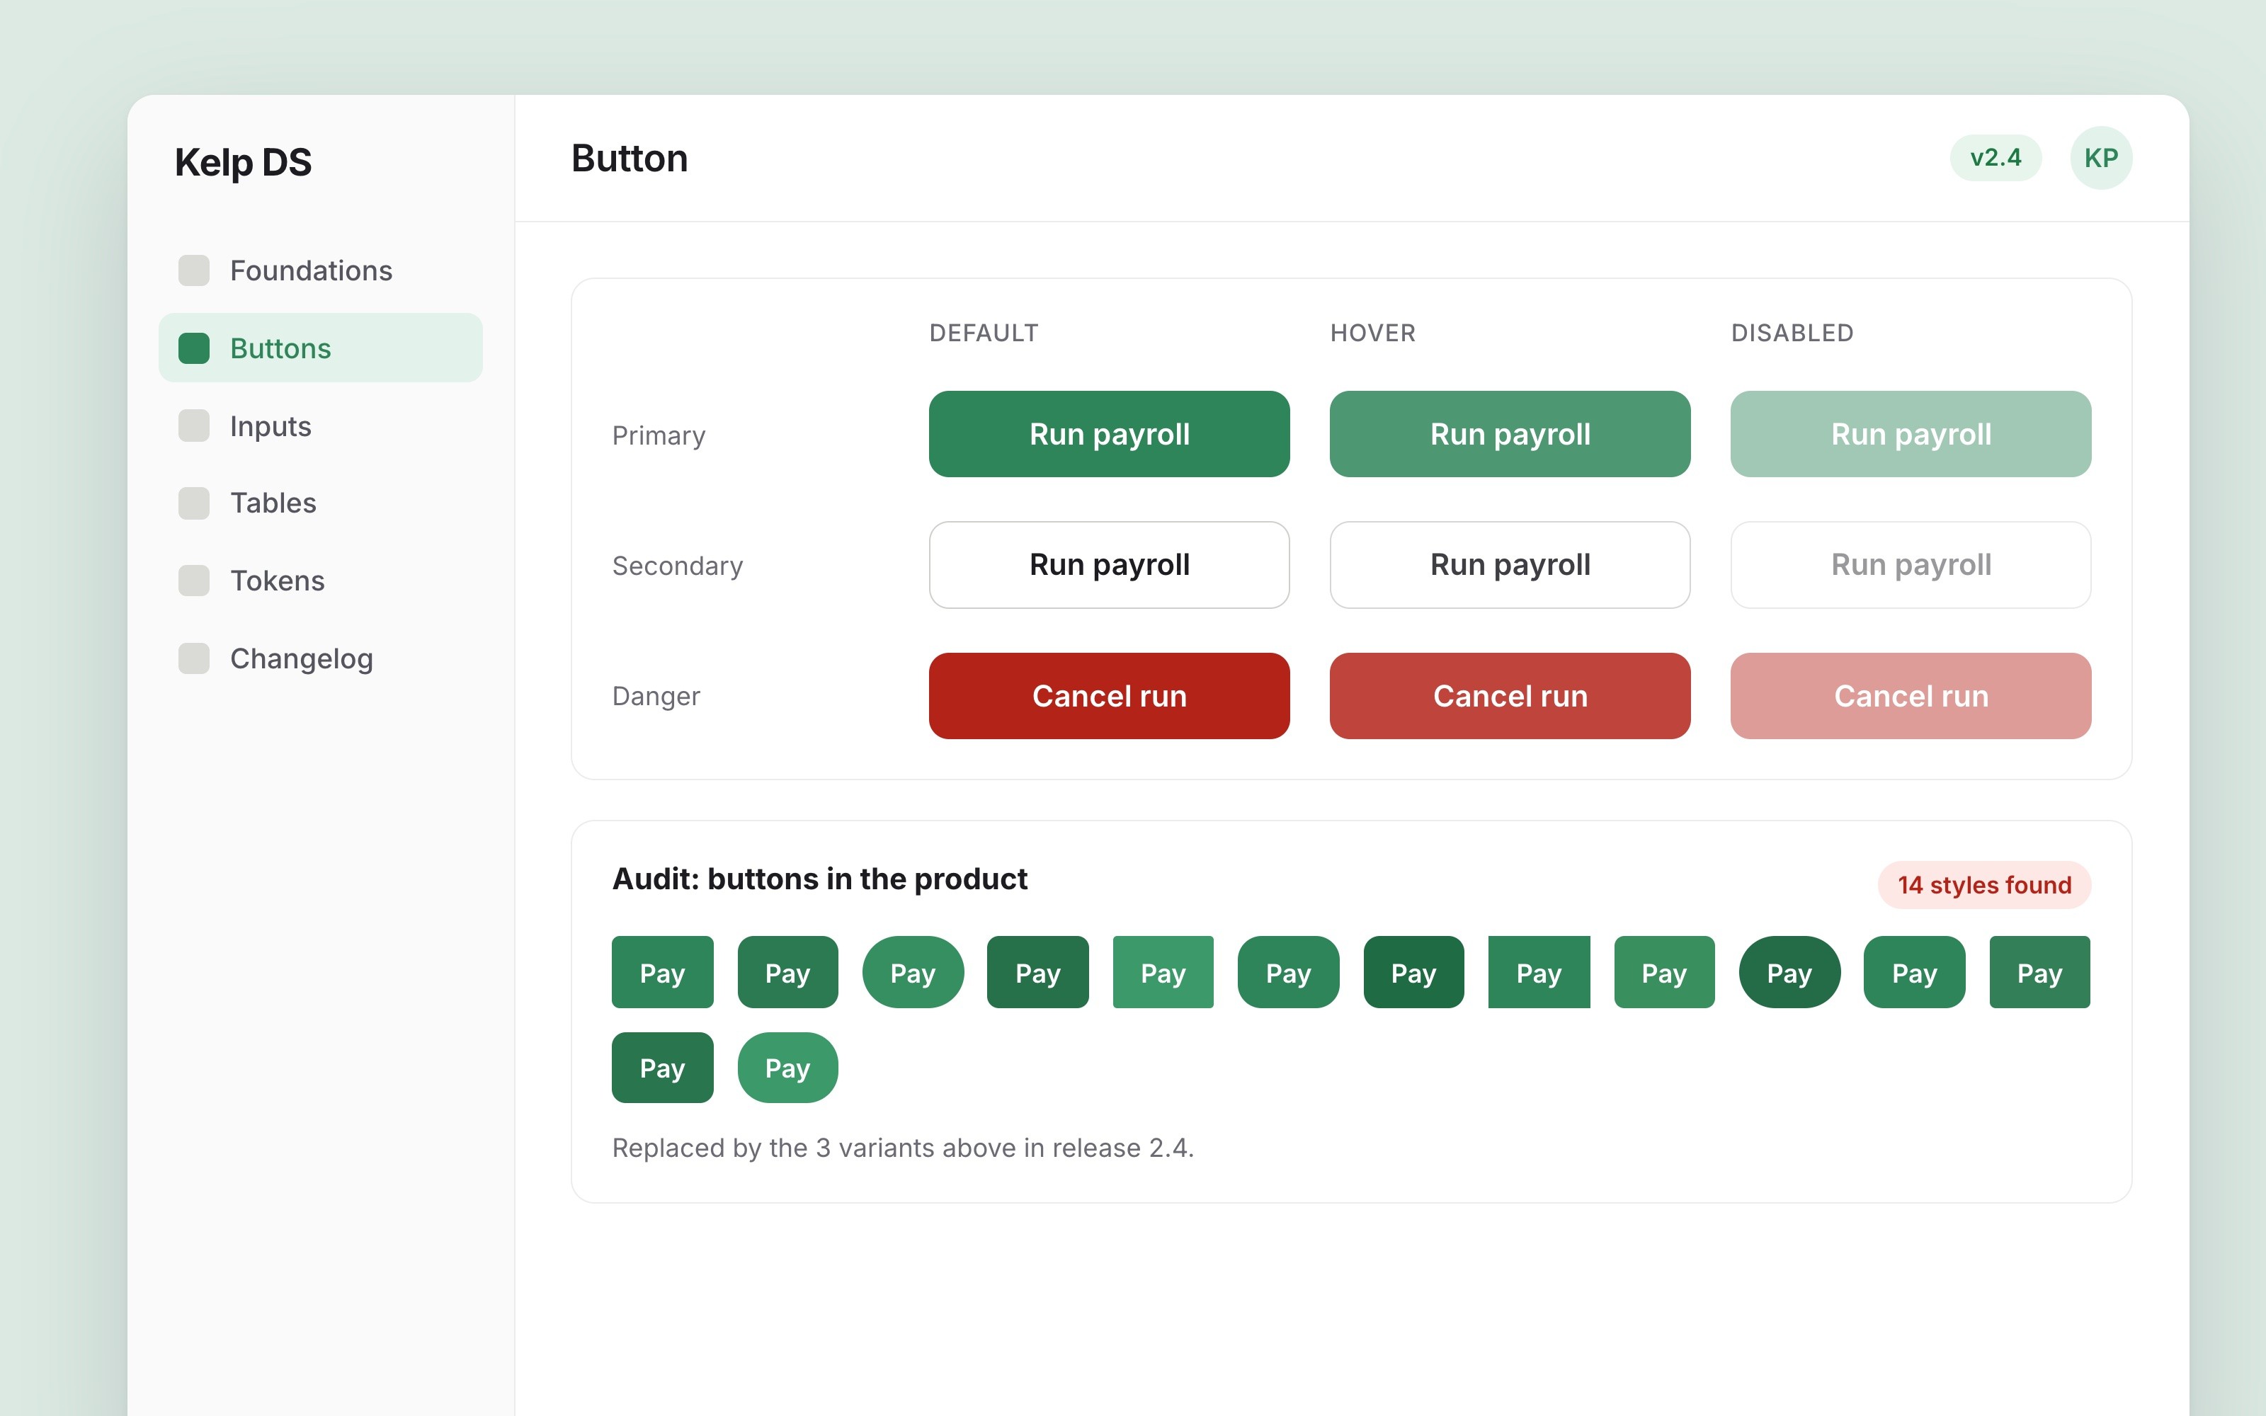This screenshot has width=2266, height=1416.
Task: Click the fifth Pay button in top audit row
Action: click(x=1163, y=972)
